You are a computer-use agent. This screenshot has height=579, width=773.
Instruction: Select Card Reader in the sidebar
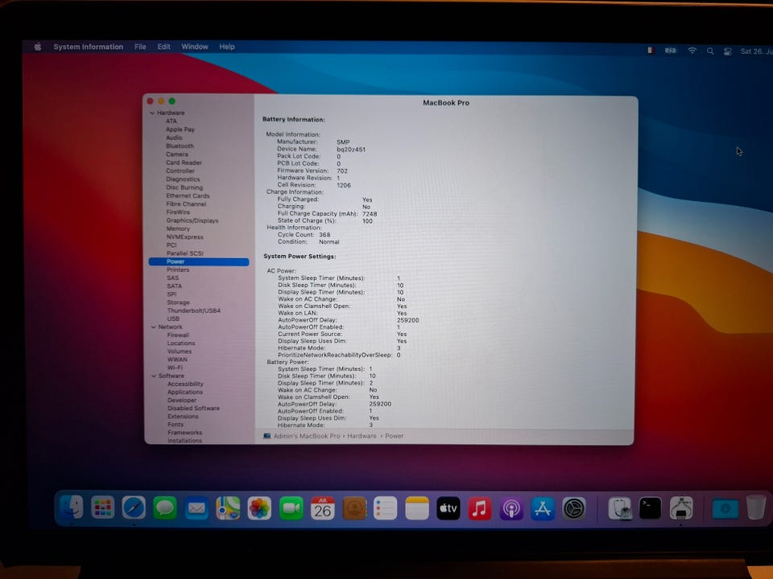click(x=184, y=162)
